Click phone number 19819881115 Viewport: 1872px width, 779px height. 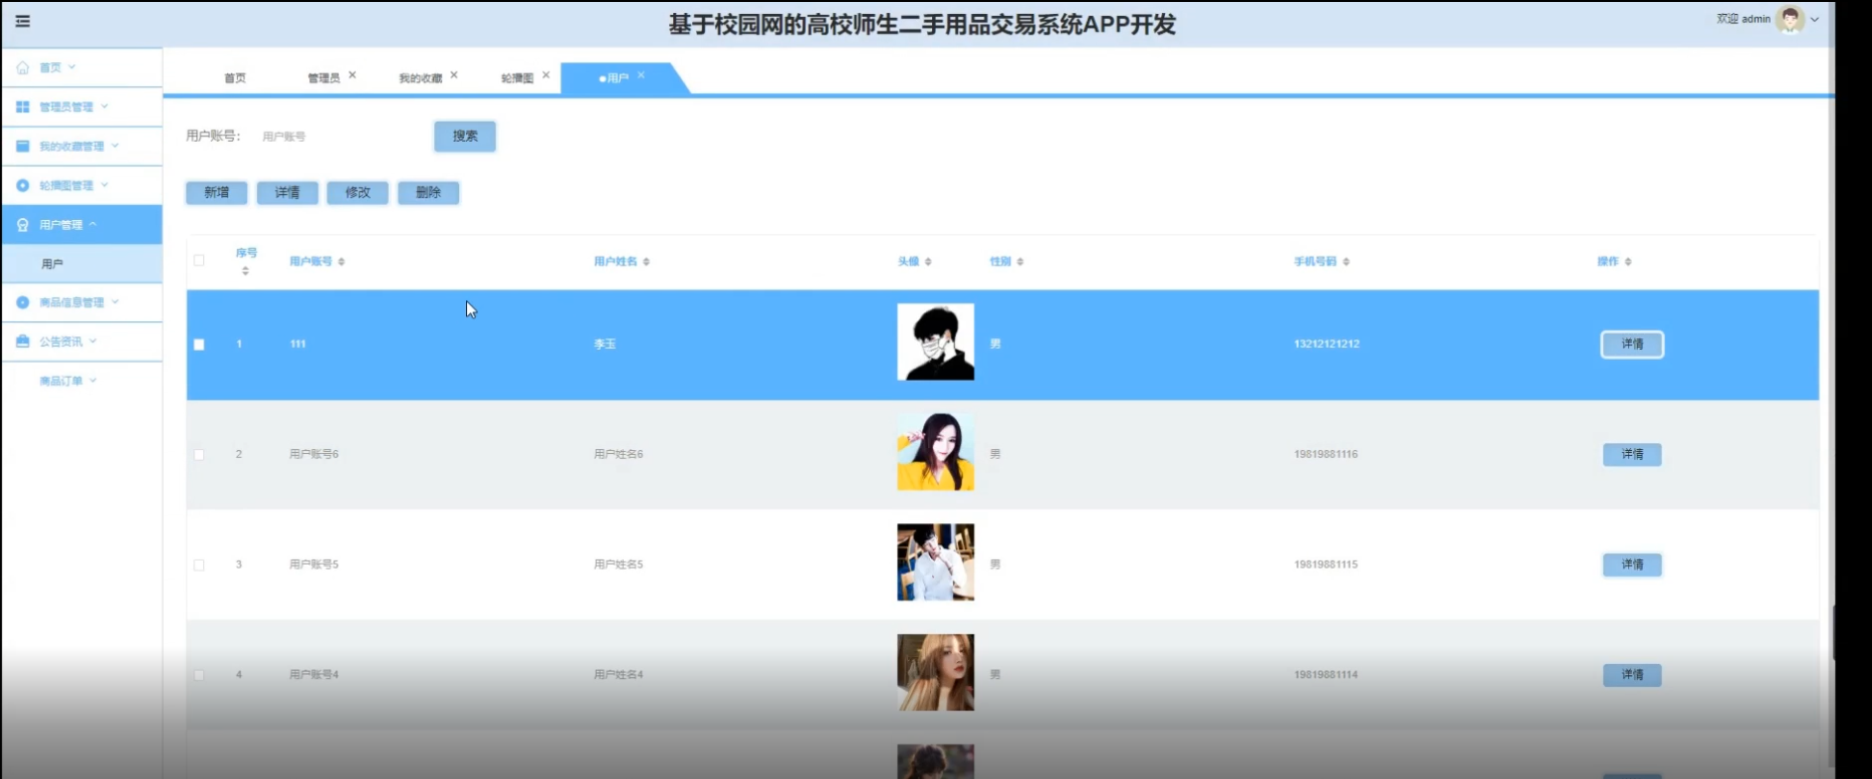coord(1326,564)
